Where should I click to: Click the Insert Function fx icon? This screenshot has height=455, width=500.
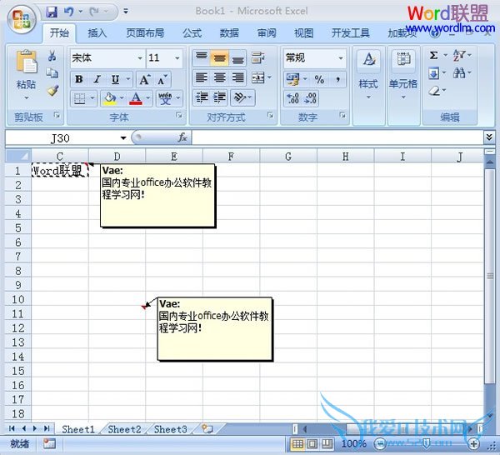[x=182, y=137]
